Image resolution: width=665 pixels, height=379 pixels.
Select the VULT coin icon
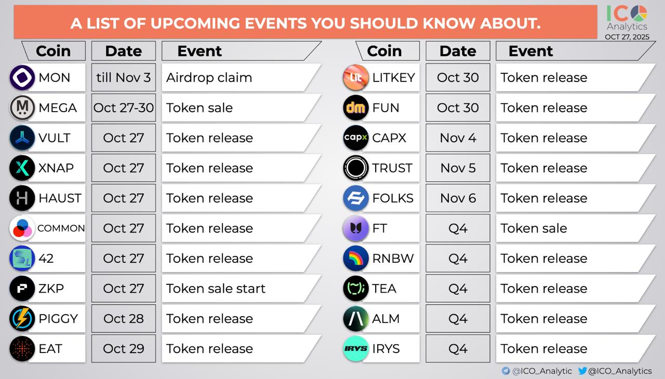22,138
